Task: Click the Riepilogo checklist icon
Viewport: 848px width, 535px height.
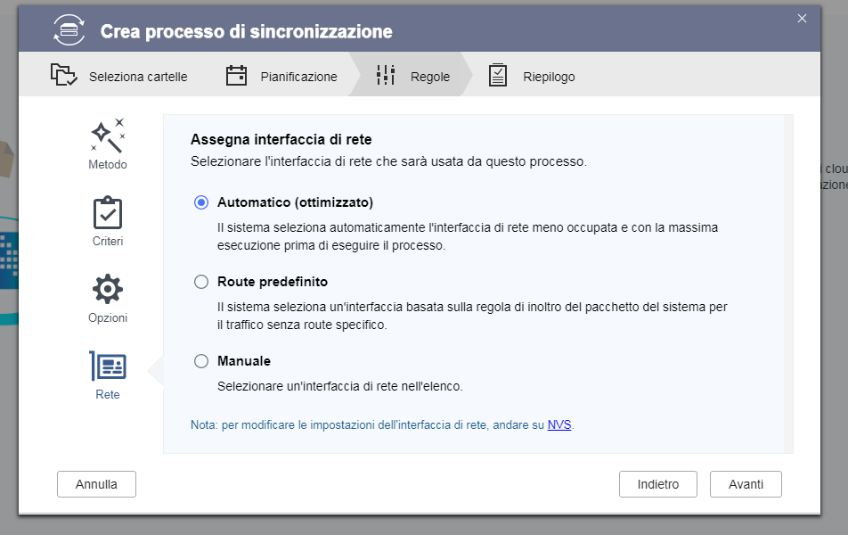Action: [x=498, y=76]
